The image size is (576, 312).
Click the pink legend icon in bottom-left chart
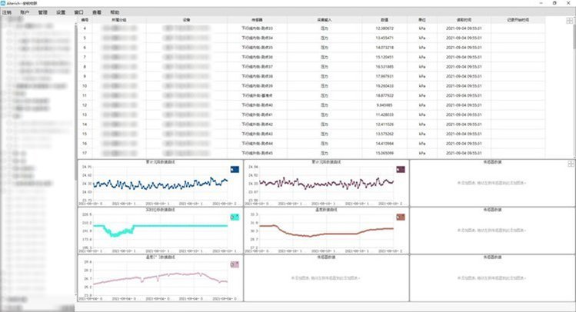235,264
